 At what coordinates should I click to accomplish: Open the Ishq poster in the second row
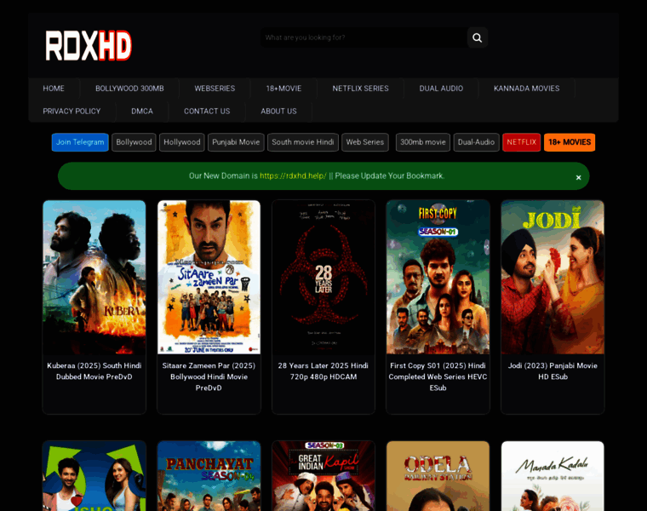(94, 476)
